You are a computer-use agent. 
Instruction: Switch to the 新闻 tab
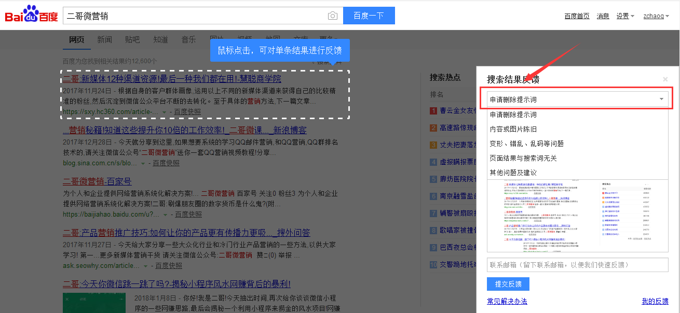(104, 39)
